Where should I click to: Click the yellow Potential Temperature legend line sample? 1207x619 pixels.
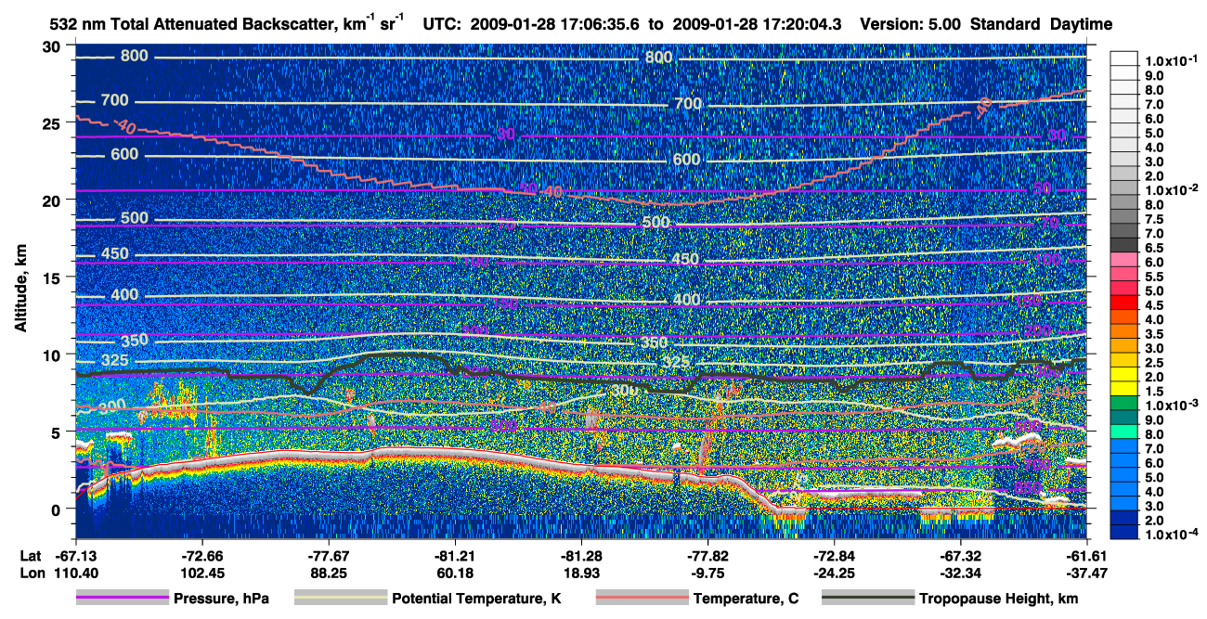340,599
